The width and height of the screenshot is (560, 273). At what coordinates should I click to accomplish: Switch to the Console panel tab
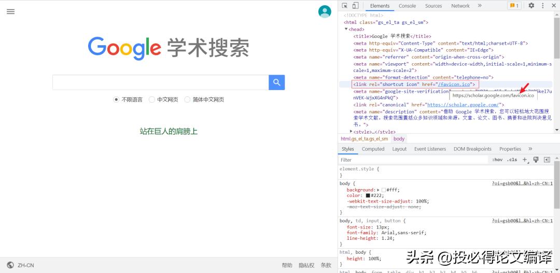click(407, 6)
